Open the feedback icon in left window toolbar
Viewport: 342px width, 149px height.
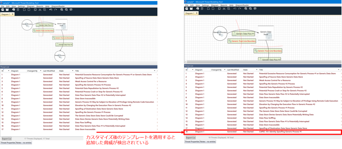coord(71,9)
